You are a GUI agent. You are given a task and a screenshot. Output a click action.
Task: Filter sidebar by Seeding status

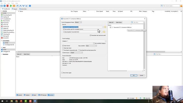[x=6, y=17]
